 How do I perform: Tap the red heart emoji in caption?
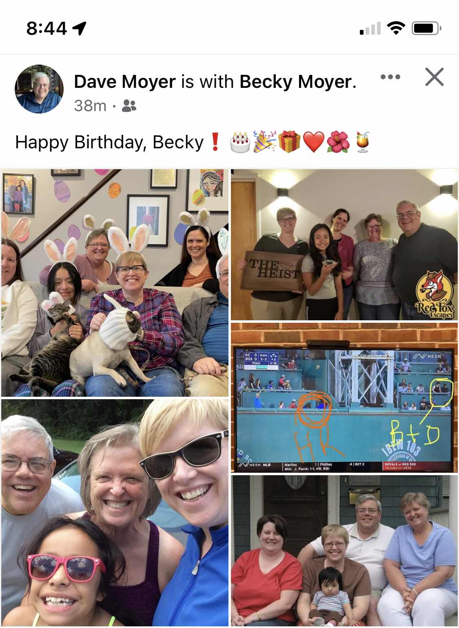coord(314,143)
